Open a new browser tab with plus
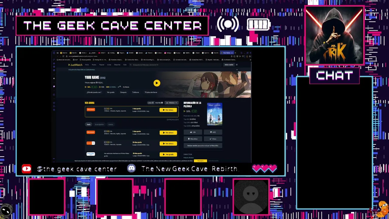Screen dimensions: 389x219 tap(235, 53)
